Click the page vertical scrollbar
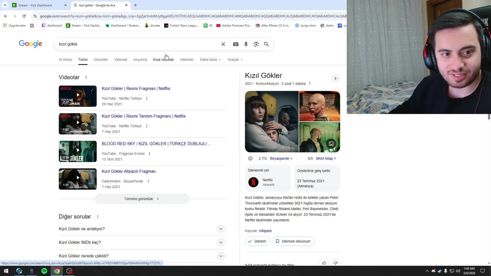 coord(489,117)
